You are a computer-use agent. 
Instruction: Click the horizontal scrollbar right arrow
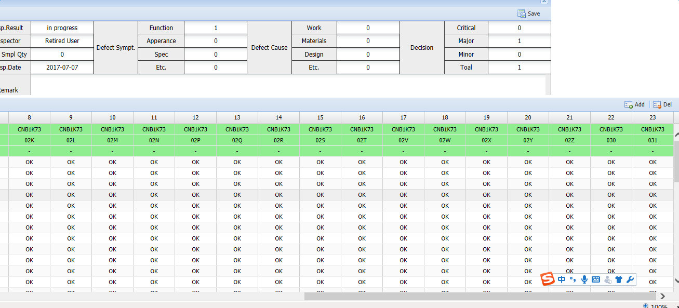point(662,296)
